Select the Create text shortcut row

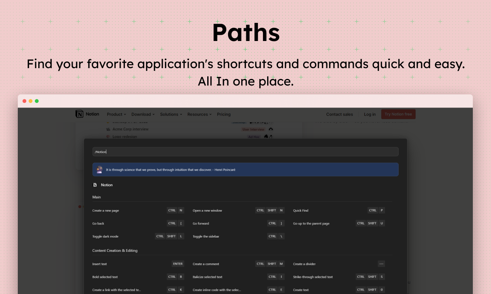click(x=339, y=289)
